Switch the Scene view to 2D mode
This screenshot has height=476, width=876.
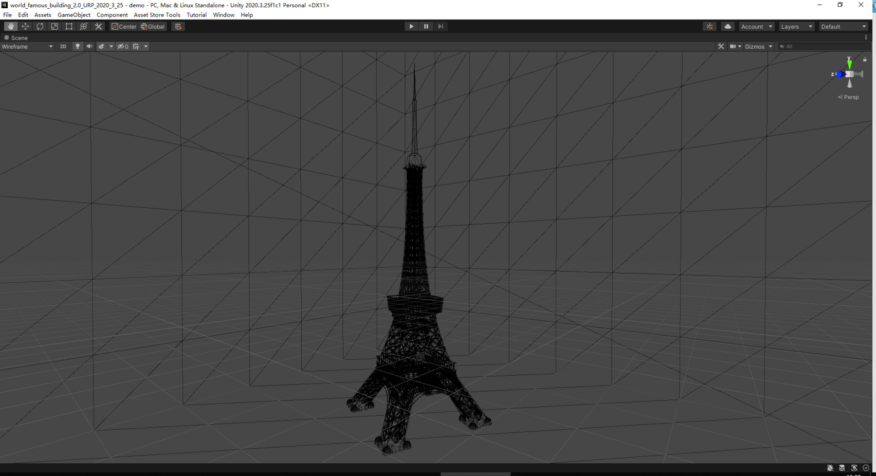pyautogui.click(x=63, y=46)
